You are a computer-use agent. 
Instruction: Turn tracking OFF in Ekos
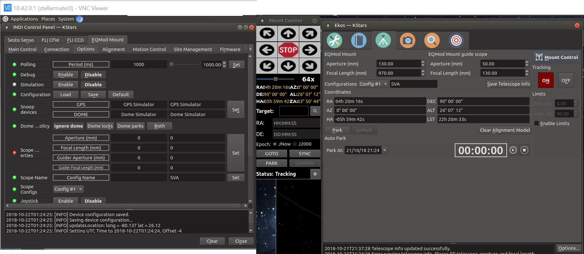tap(566, 80)
